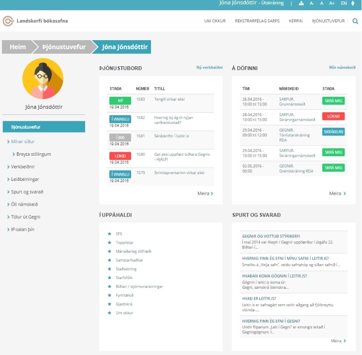
Task: Create a new request via Ný verkbeiðni
Action: tap(210, 67)
